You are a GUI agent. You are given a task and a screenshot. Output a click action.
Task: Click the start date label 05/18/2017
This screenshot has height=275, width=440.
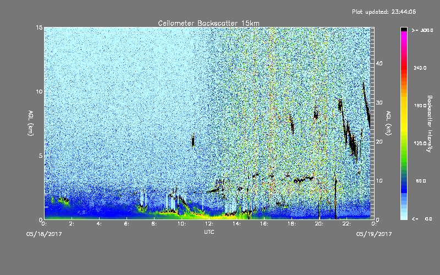tap(44, 234)
